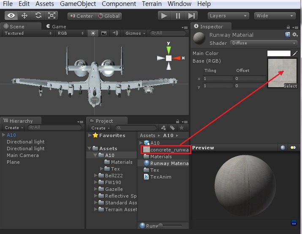Toggle scene lighting sun icon

(x=93, y=33)
